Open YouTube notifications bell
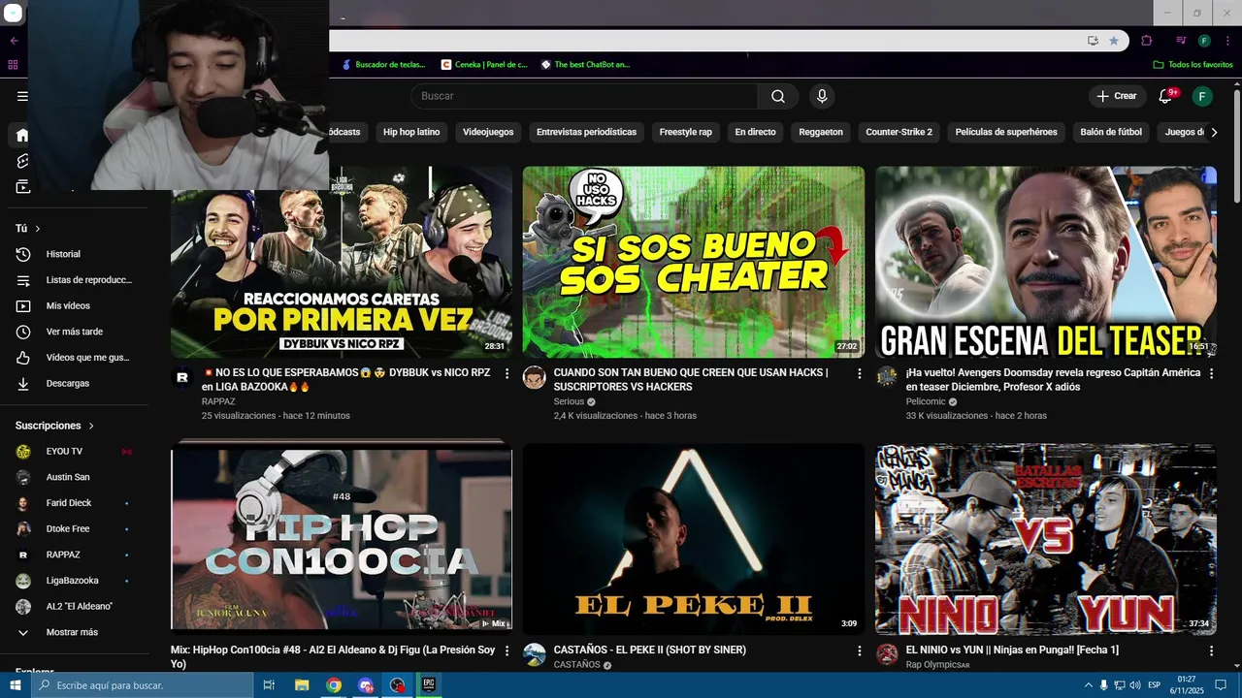 point(1166,96)
